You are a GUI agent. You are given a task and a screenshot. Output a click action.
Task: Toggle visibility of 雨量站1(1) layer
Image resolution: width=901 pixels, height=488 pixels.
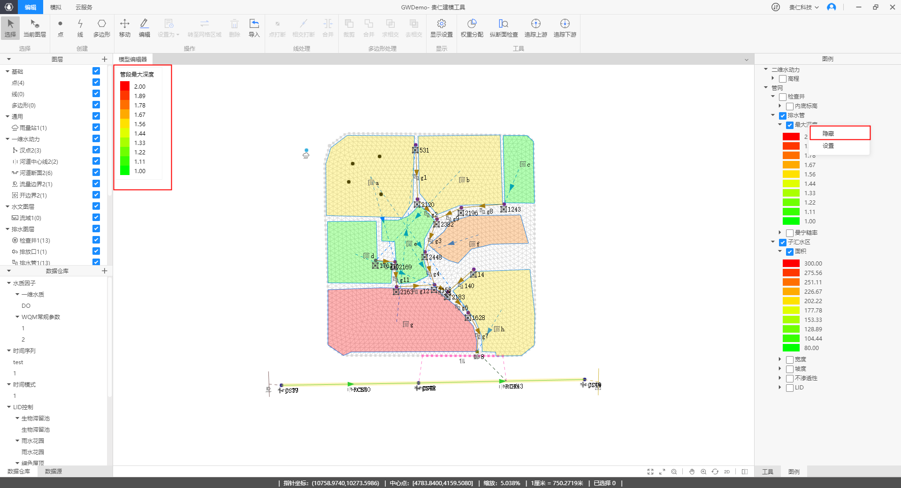pos(96,127)
